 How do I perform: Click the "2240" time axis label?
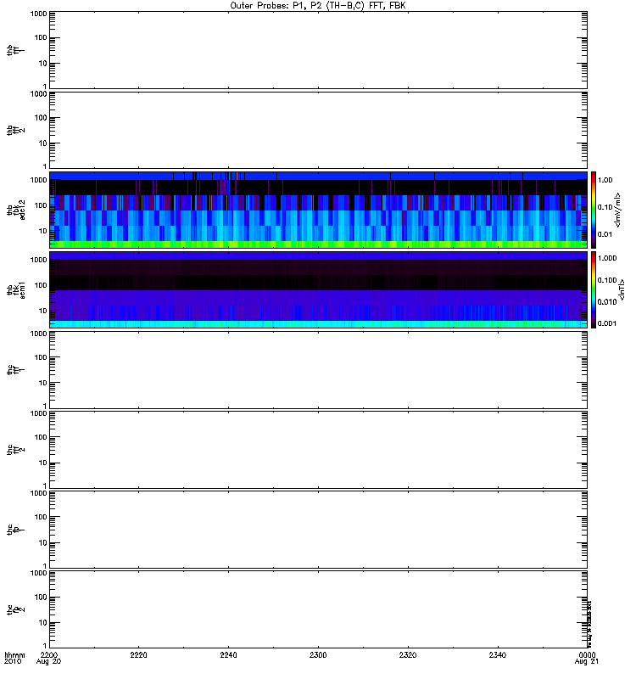(228, 655)
